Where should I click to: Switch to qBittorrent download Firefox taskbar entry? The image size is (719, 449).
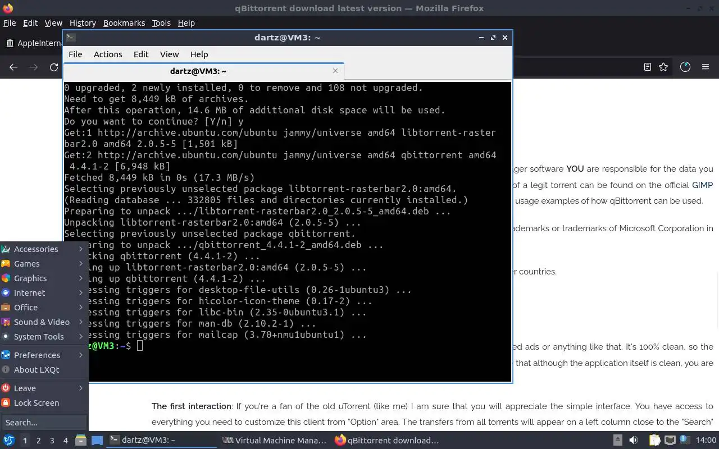tap(386, 440)
